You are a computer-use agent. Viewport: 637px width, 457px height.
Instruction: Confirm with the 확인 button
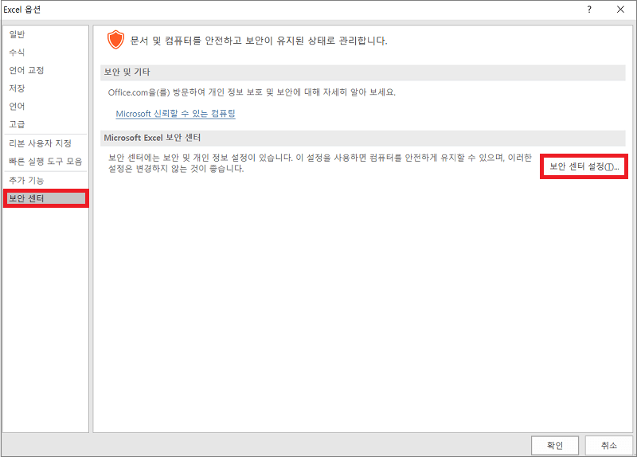coord(554,446)
